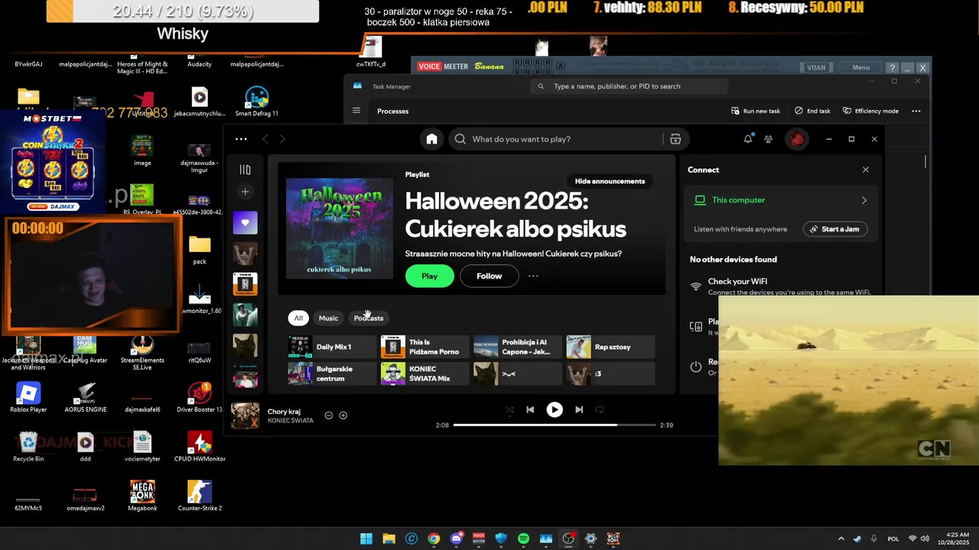Open Spotify notifications bell
The width and height of the screenshot is (979, 550).
tap(748, 139)
